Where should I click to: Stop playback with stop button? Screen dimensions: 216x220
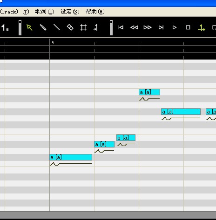point(188,27)
